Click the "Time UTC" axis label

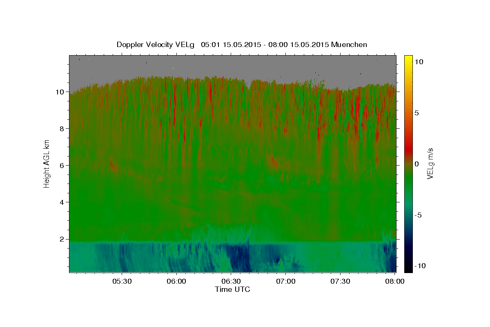point(232,289)
